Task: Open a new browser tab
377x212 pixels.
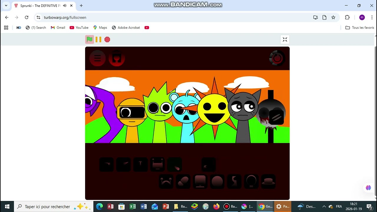Action: pos(81,6)
